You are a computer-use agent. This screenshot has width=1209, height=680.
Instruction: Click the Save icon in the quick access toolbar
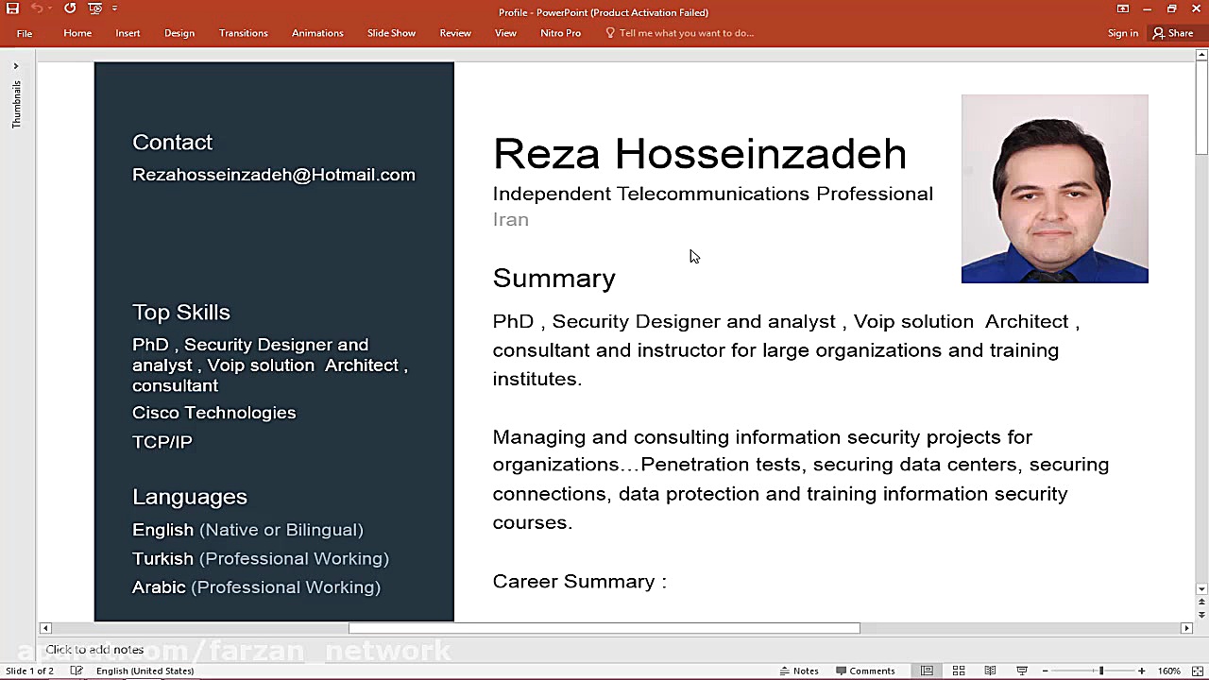coord(12,8)
